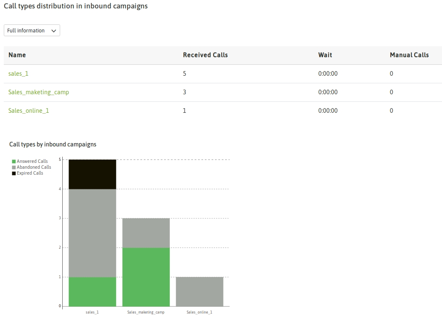Click the sales_1 x-axis label under chart

[92, 312]
